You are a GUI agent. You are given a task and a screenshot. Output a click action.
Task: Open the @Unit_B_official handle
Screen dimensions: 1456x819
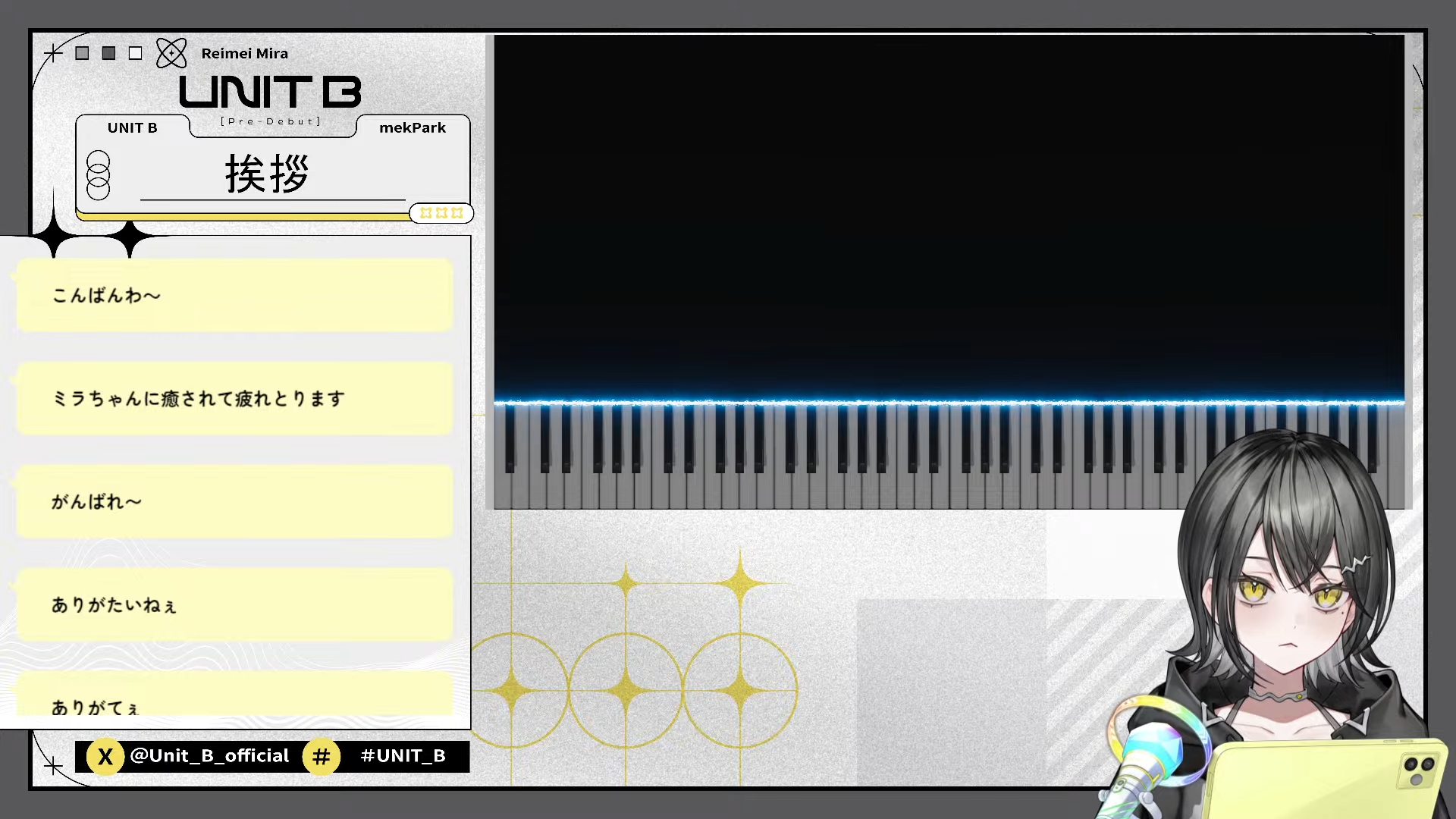[x=209, y=756]
